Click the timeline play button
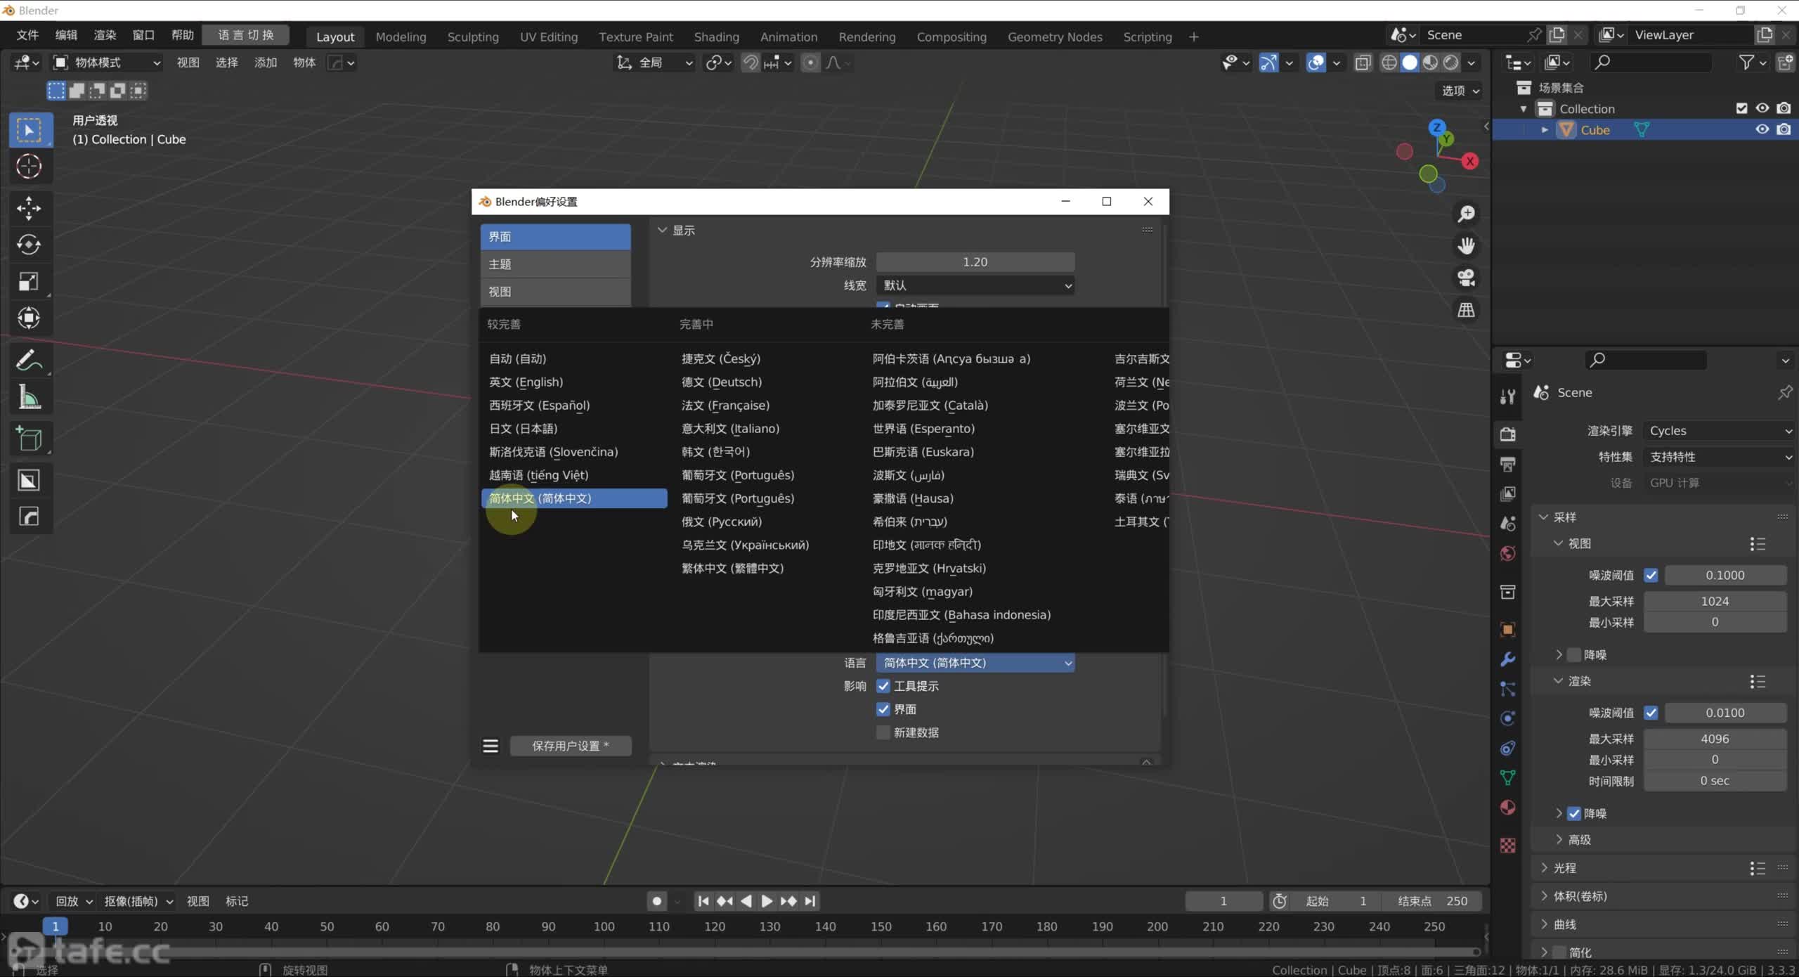This screenshot has width=1799, height=977. coord(767,901)
